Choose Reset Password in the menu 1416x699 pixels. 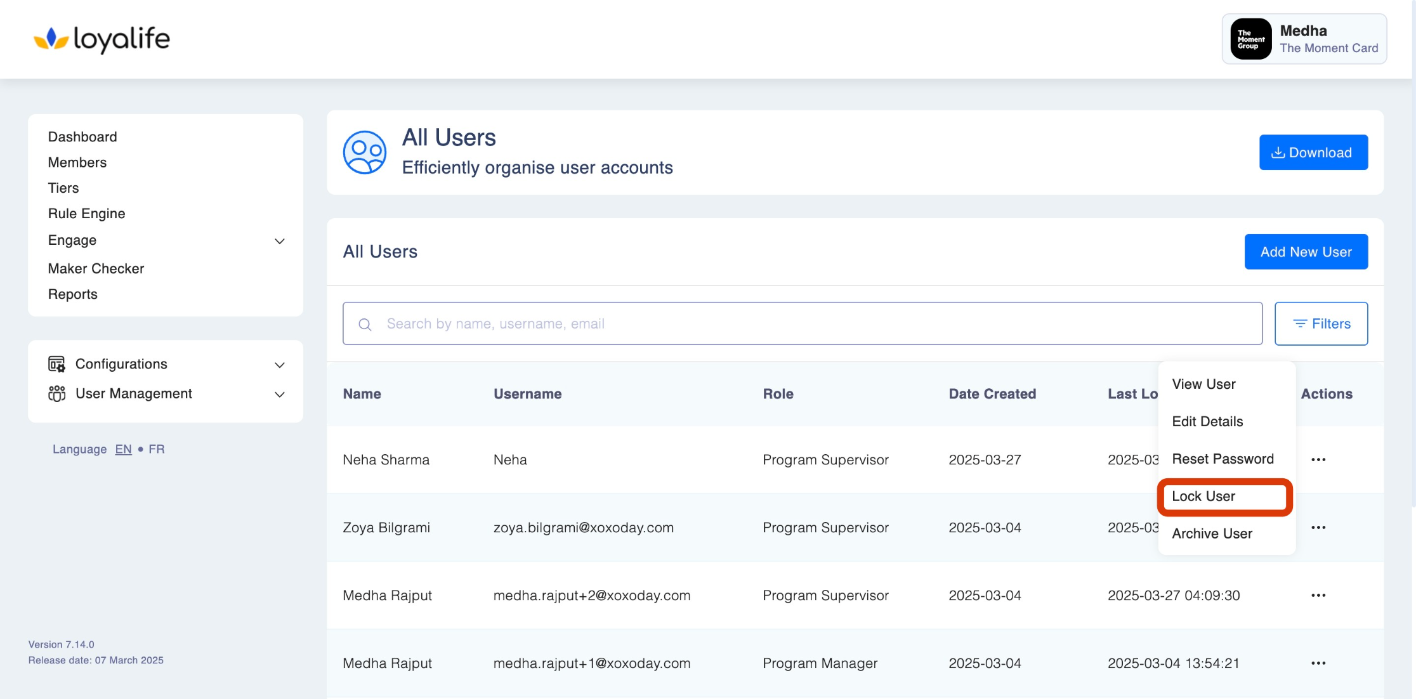(1223, 459)
